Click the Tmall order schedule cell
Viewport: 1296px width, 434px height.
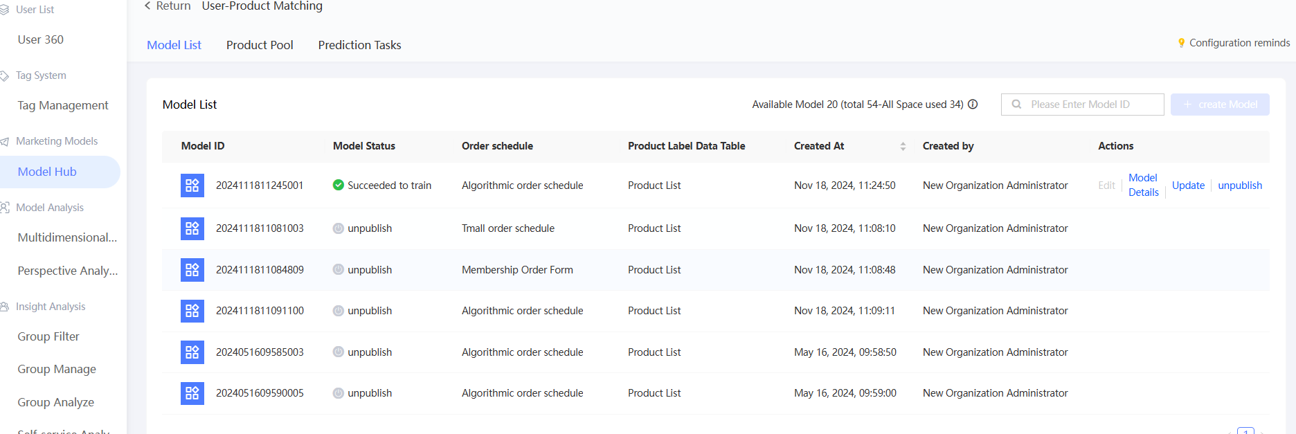pyautogui.click(x=508, y=228)
